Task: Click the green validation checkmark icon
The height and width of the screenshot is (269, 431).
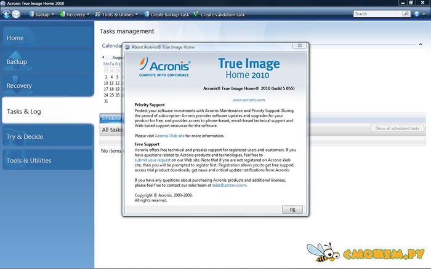Action: click(196, 14)
